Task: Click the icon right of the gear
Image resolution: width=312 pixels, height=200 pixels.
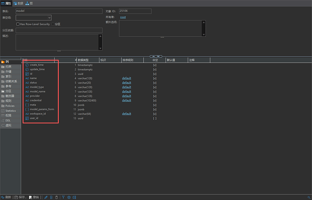Action: coord(74,197)
